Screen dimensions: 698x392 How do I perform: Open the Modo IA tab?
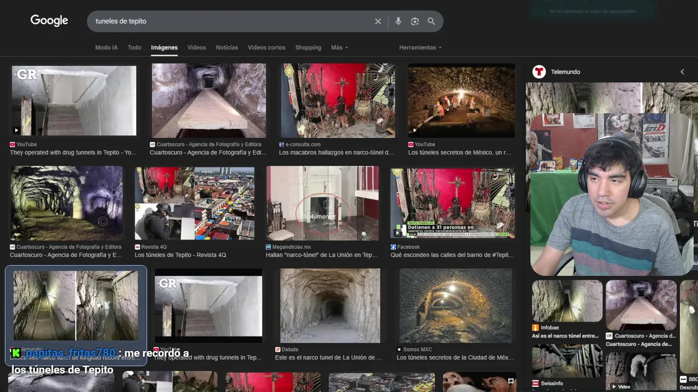(106, 47)
